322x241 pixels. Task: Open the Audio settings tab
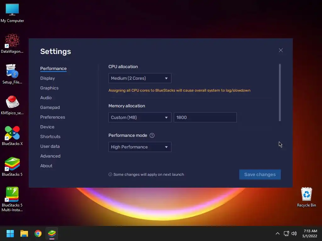click(46, 98)
